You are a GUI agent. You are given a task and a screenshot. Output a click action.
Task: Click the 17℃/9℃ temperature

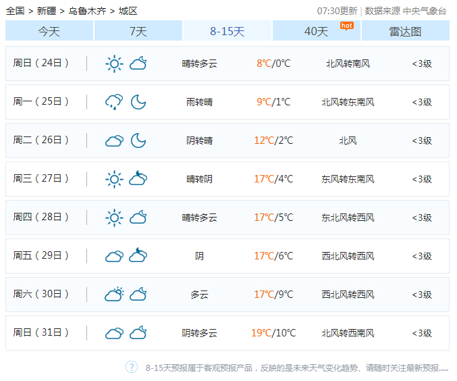273,295
